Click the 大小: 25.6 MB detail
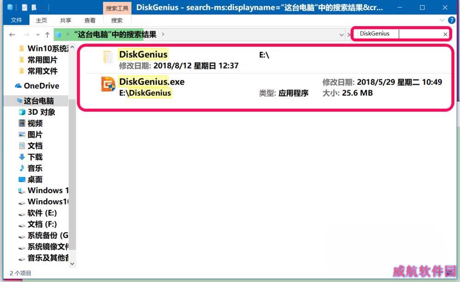This screenshot has width=460, height=282. [348, 93]
